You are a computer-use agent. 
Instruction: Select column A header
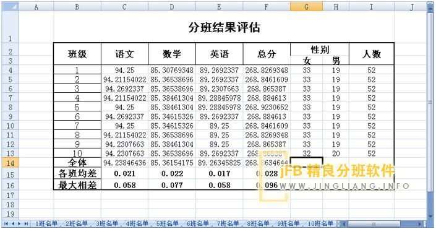36,7
